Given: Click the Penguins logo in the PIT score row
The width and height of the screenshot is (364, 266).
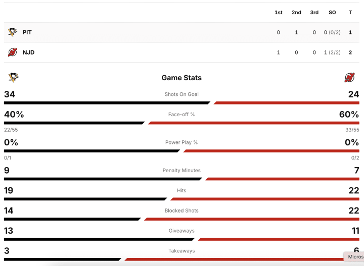Looking at the screenshot, I should pyautogui.click(x=13, y=32).
